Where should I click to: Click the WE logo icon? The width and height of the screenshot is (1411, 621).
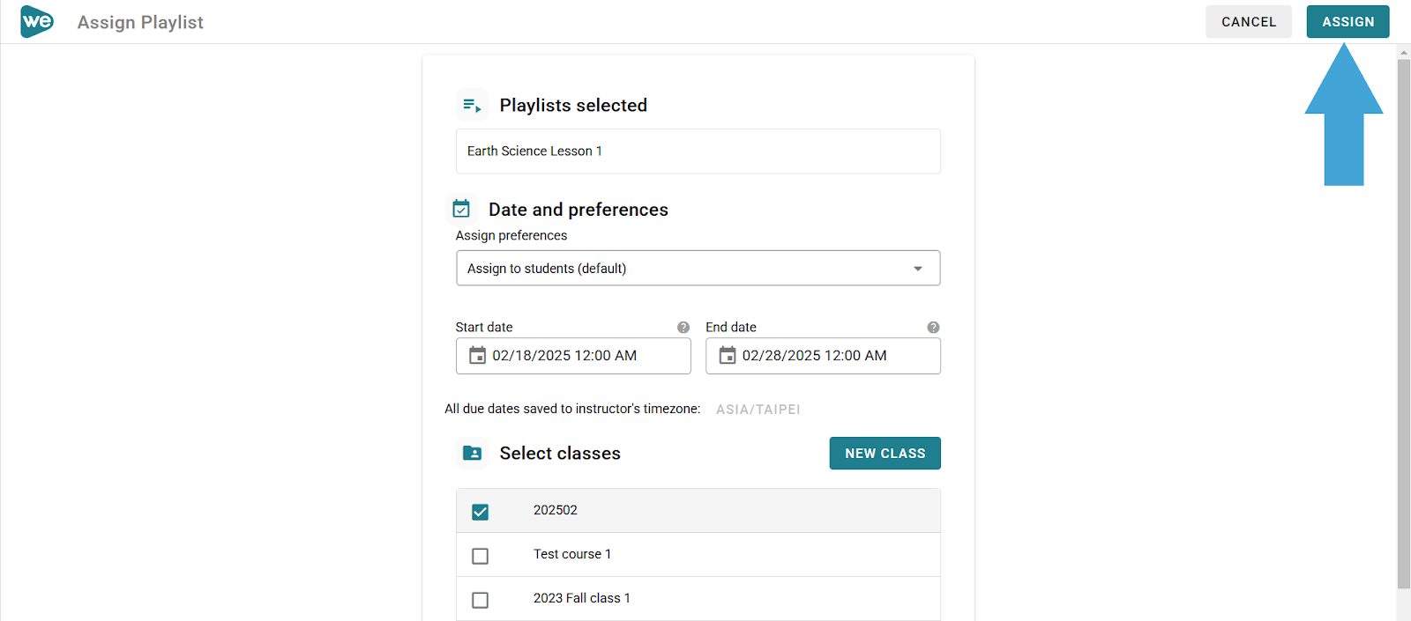[37, 21]
